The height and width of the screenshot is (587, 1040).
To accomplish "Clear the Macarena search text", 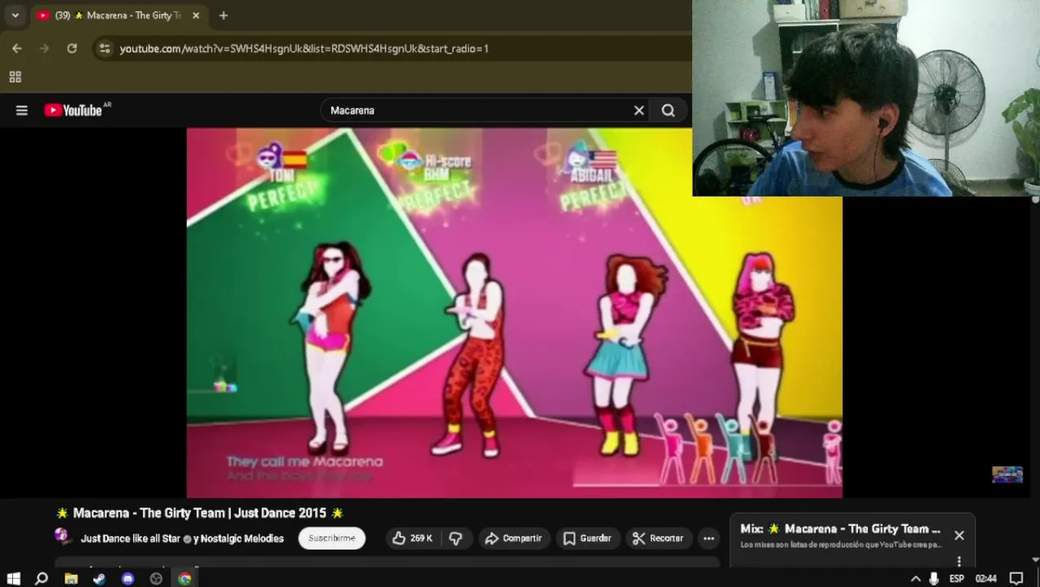I will 639,110.
